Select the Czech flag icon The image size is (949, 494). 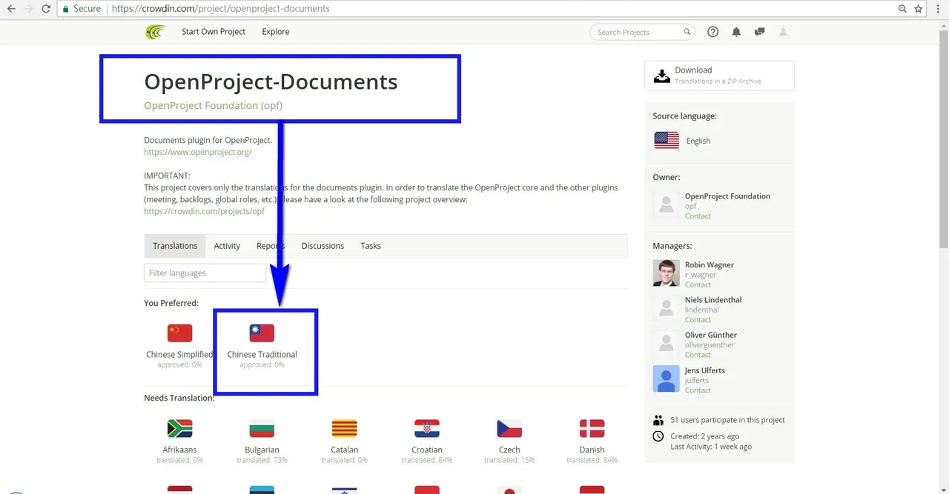tap(509, 428)
